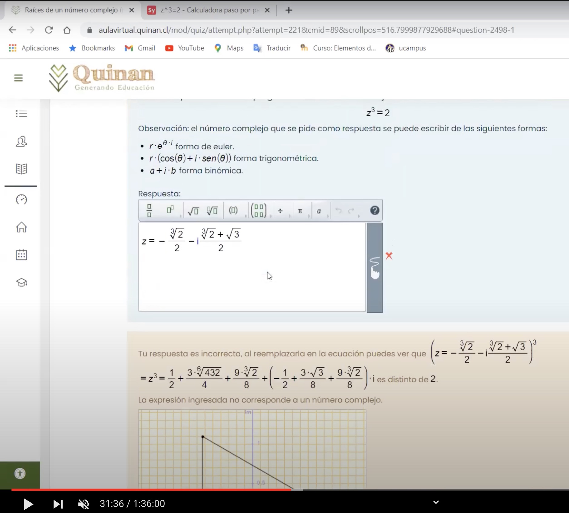The height and width of the screenshot is (513, 569).
Task: Open the Maps bookmark
Action: pos(229,48)
